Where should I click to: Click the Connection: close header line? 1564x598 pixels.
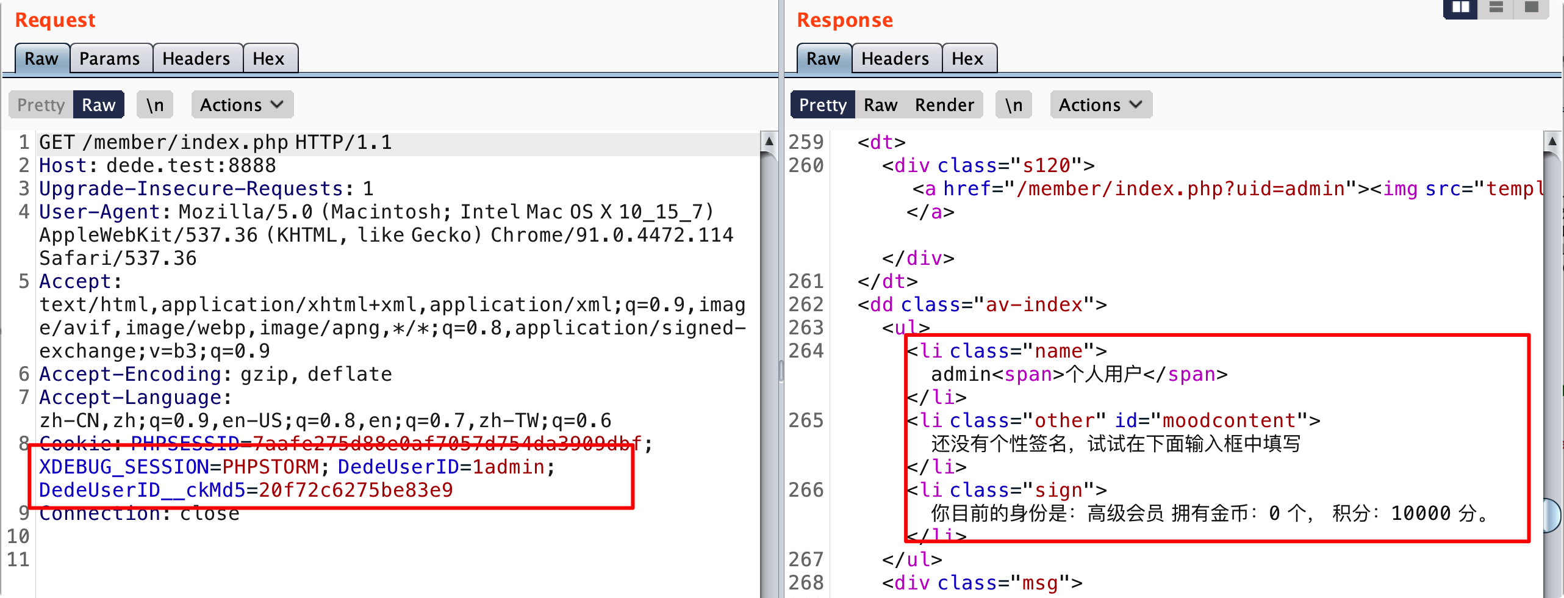point(139,514)
